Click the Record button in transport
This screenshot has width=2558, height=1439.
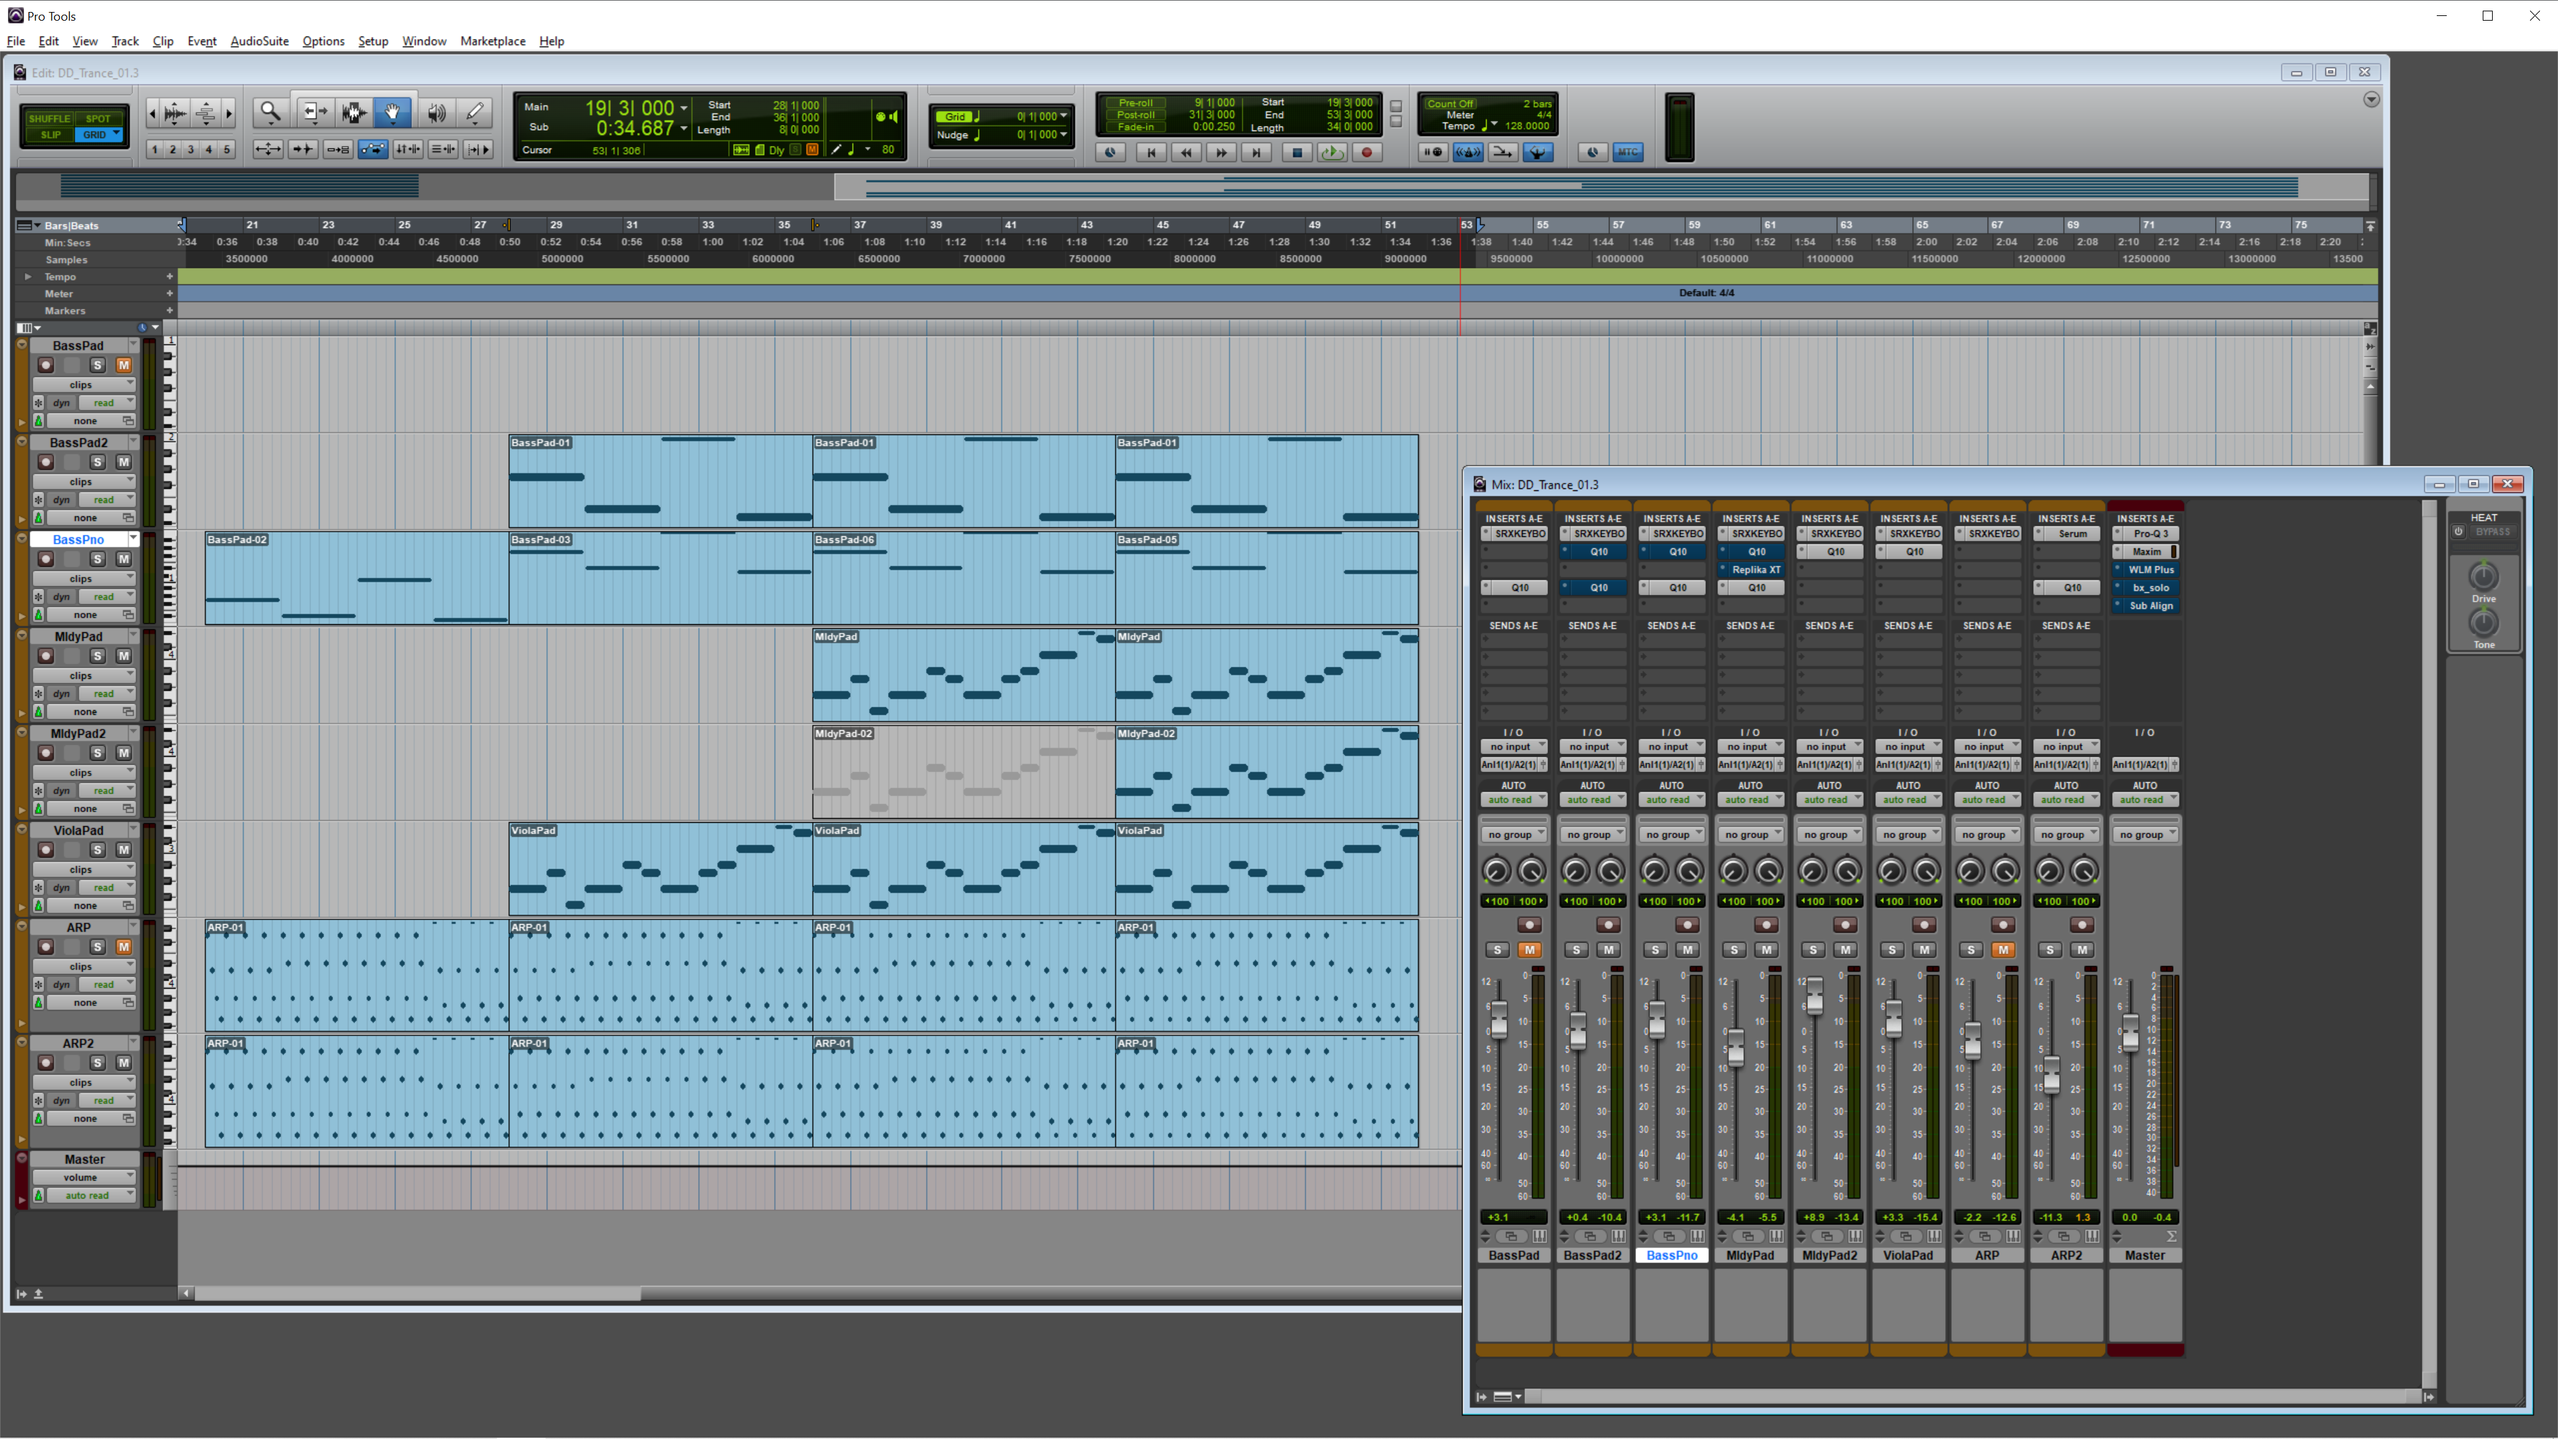pos(1366,152)
